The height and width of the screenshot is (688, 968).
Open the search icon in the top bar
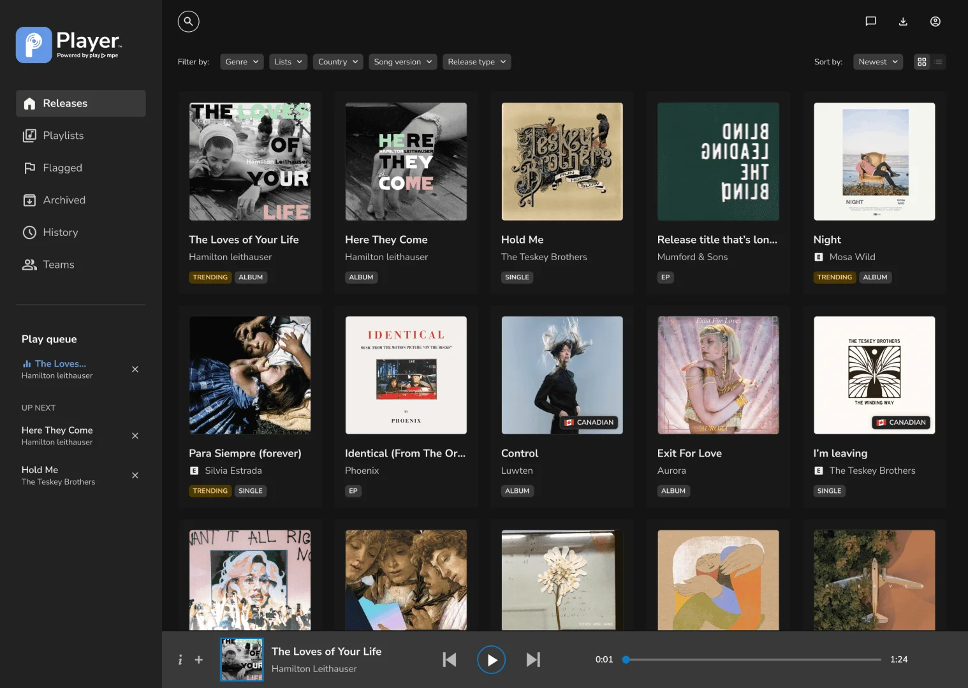(188, 21)
